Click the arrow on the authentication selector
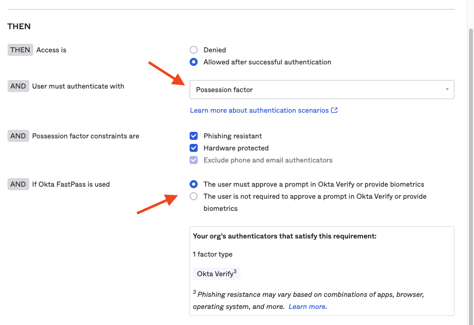 [x=447, y=90]
